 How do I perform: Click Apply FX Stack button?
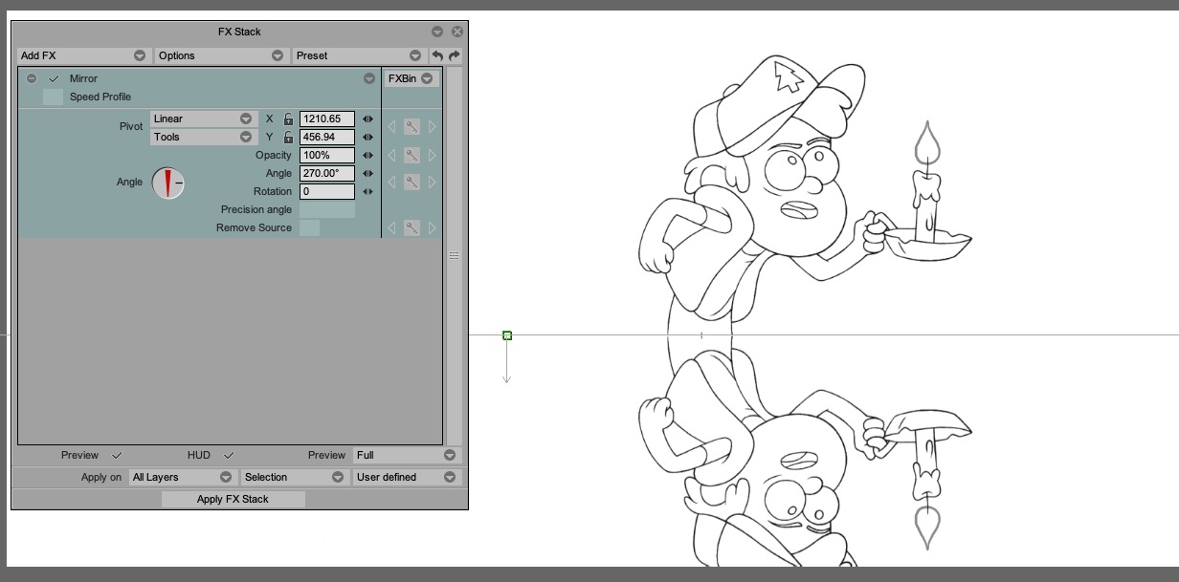pyautogui.click(x=233, y=499)
